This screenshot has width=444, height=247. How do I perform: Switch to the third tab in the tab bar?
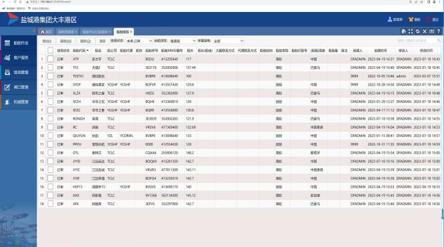[97, 32]
